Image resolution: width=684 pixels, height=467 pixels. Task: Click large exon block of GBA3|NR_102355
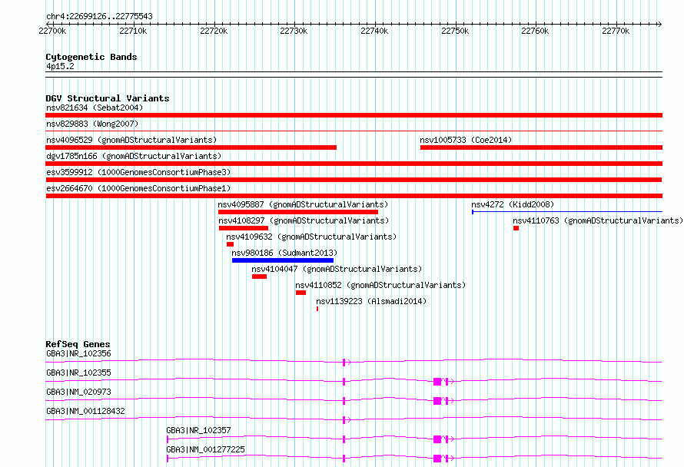[x=437, y=382]
